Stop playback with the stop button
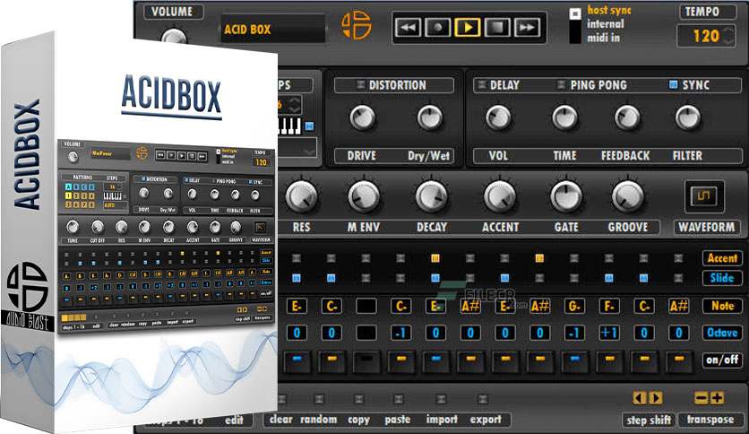 pos(496,27)
